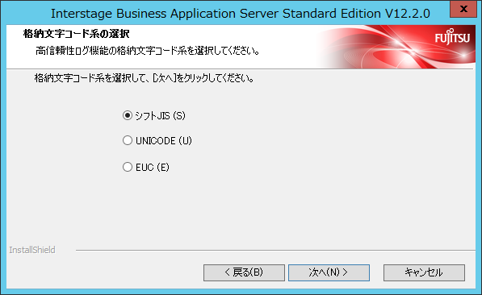Click the filled circle beside シフトJIS

(128, 116)
